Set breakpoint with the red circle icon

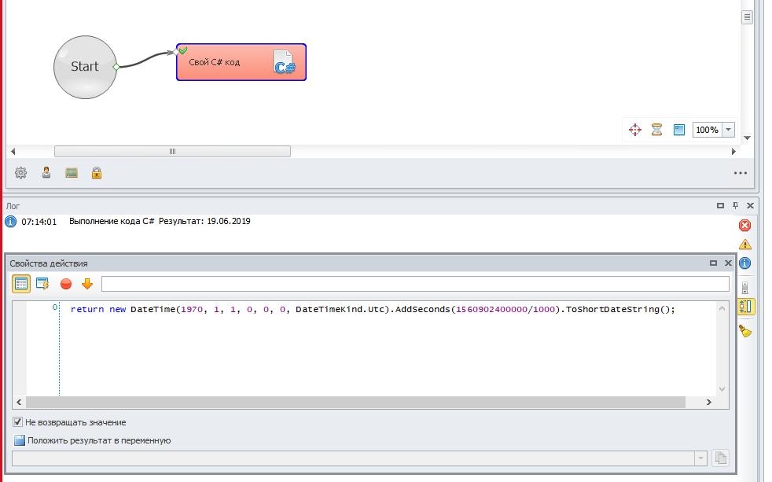[66, 284]
